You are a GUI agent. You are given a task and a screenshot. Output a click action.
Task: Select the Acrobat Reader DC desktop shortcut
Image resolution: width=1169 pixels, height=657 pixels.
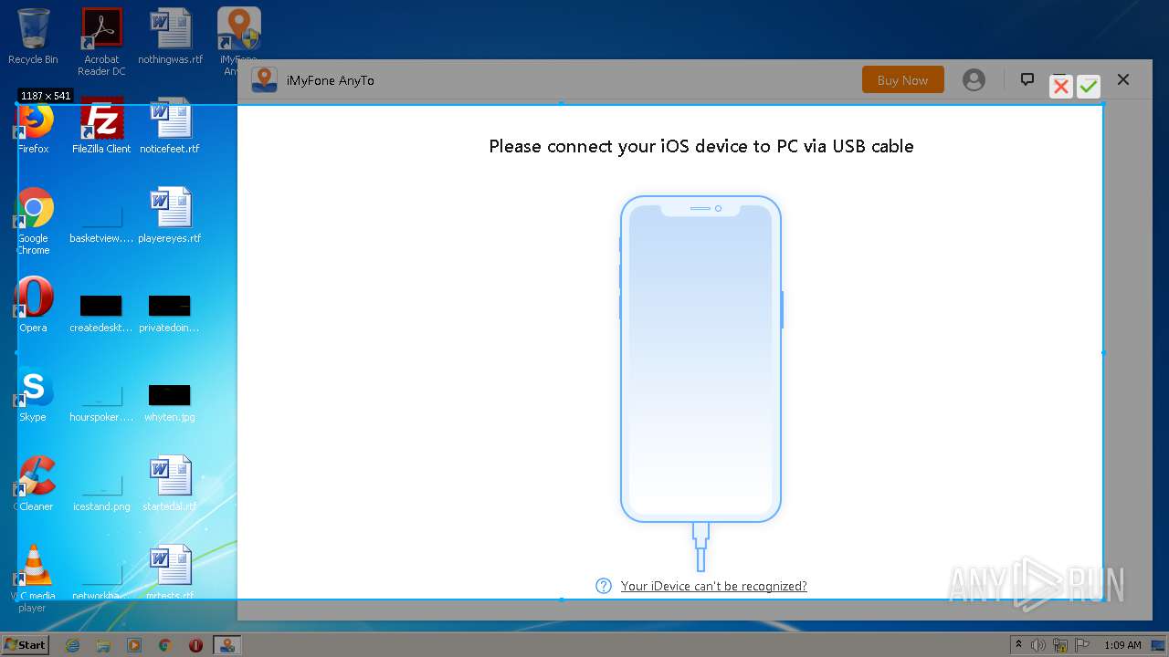pos(101,42)
